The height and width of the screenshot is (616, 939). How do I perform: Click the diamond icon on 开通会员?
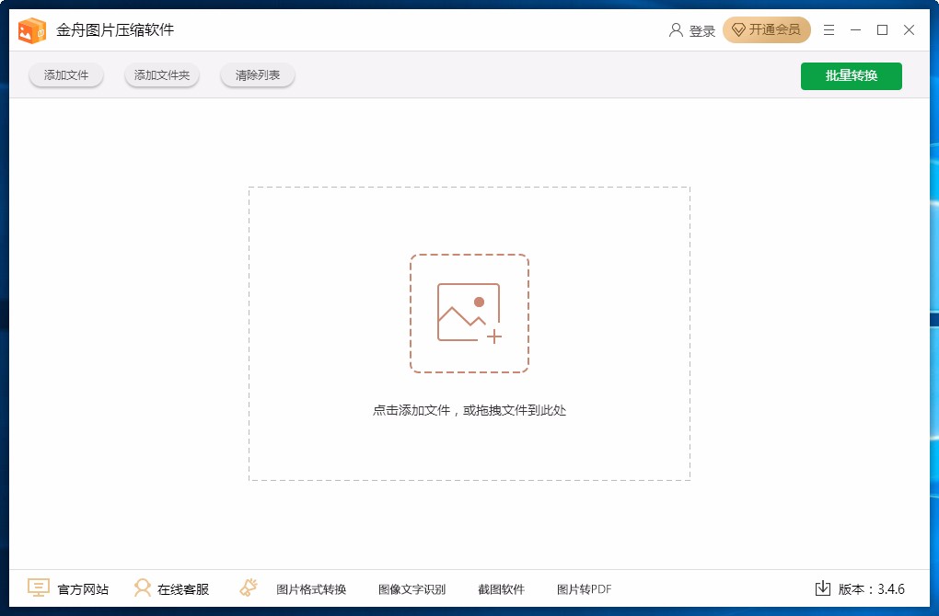point(738,29)
